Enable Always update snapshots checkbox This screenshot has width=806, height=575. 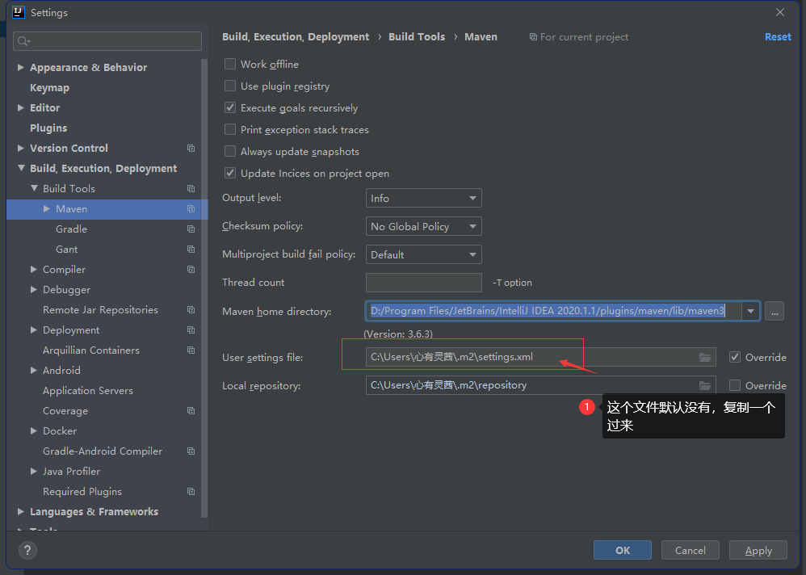coord(230,151)
